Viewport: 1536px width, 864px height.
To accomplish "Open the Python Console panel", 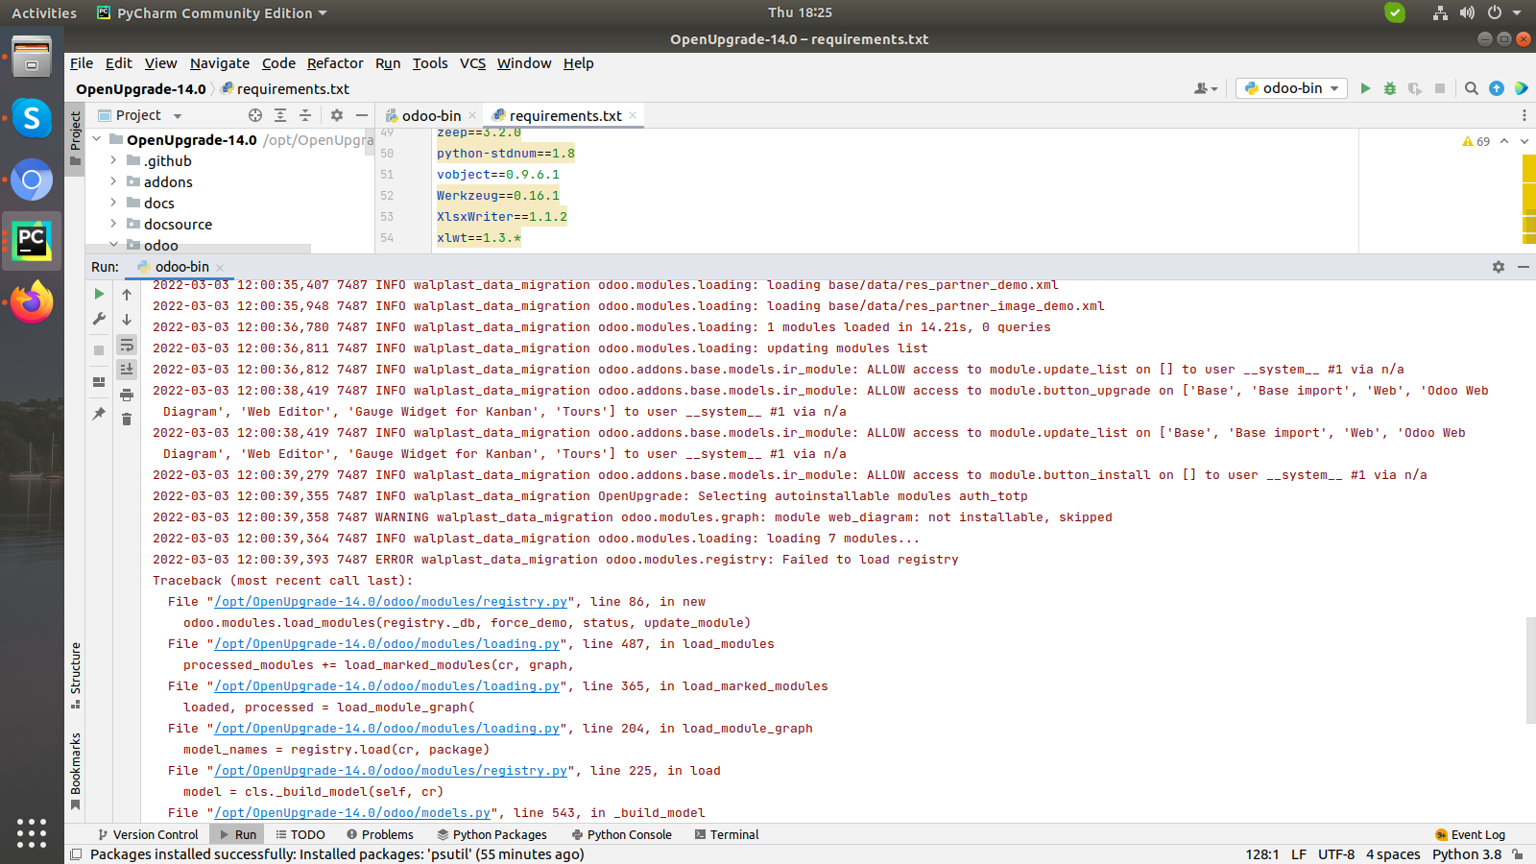I will tap(621, 834).
